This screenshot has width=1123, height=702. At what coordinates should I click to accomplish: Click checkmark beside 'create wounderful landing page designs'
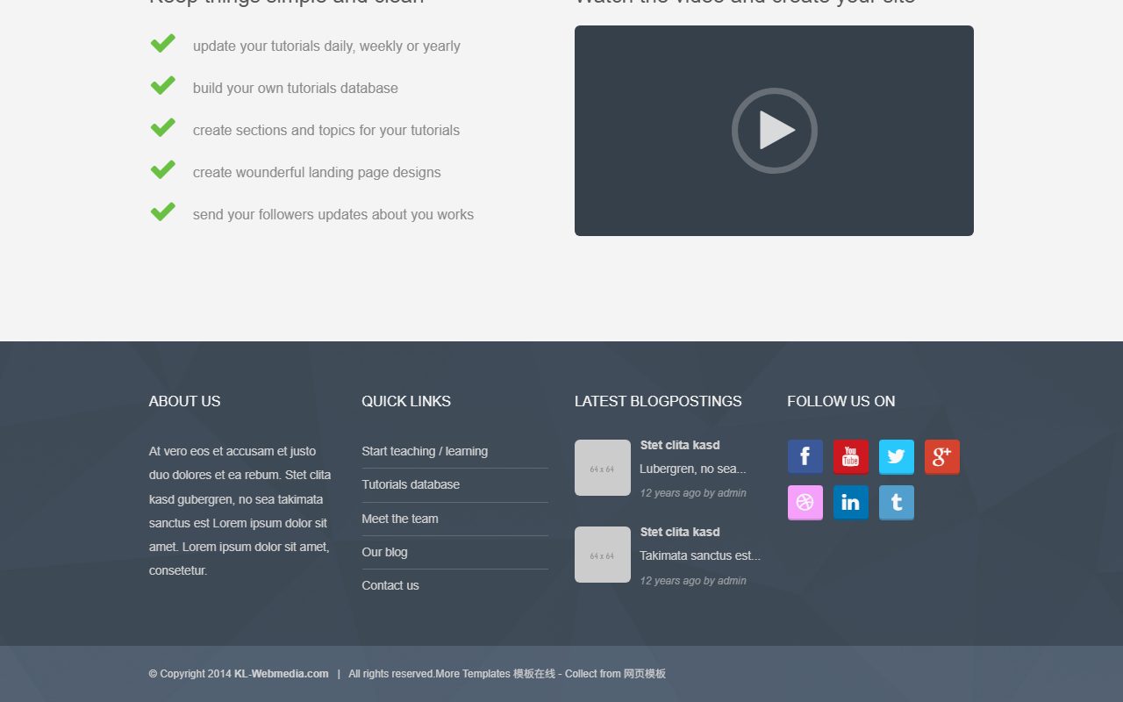pyautogui.click(x=162, y=169)
